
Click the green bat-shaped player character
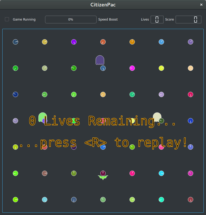tap(103, 177)
